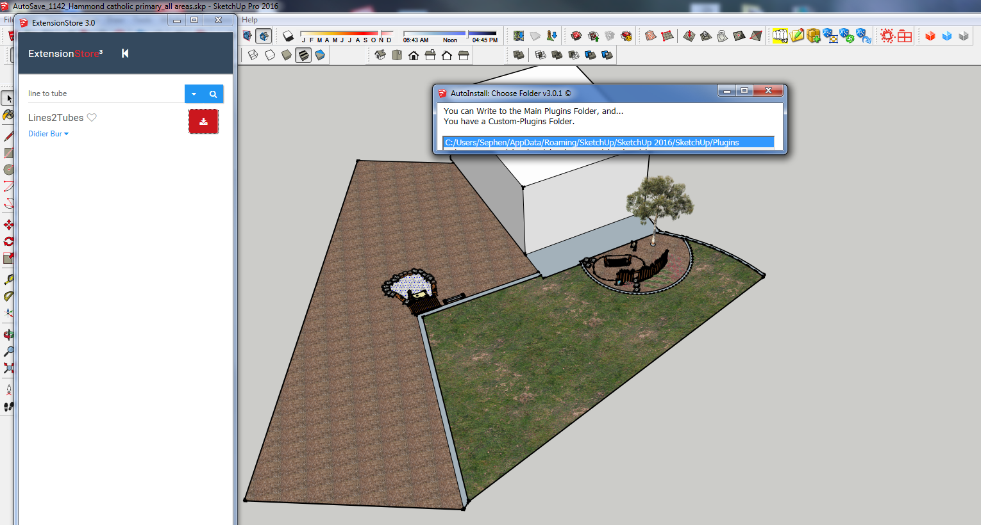Viewport: 981px width, 525px height.
Task: Click red grid table plugin icon
Action: pyautogui.click(x=905, y=36)
